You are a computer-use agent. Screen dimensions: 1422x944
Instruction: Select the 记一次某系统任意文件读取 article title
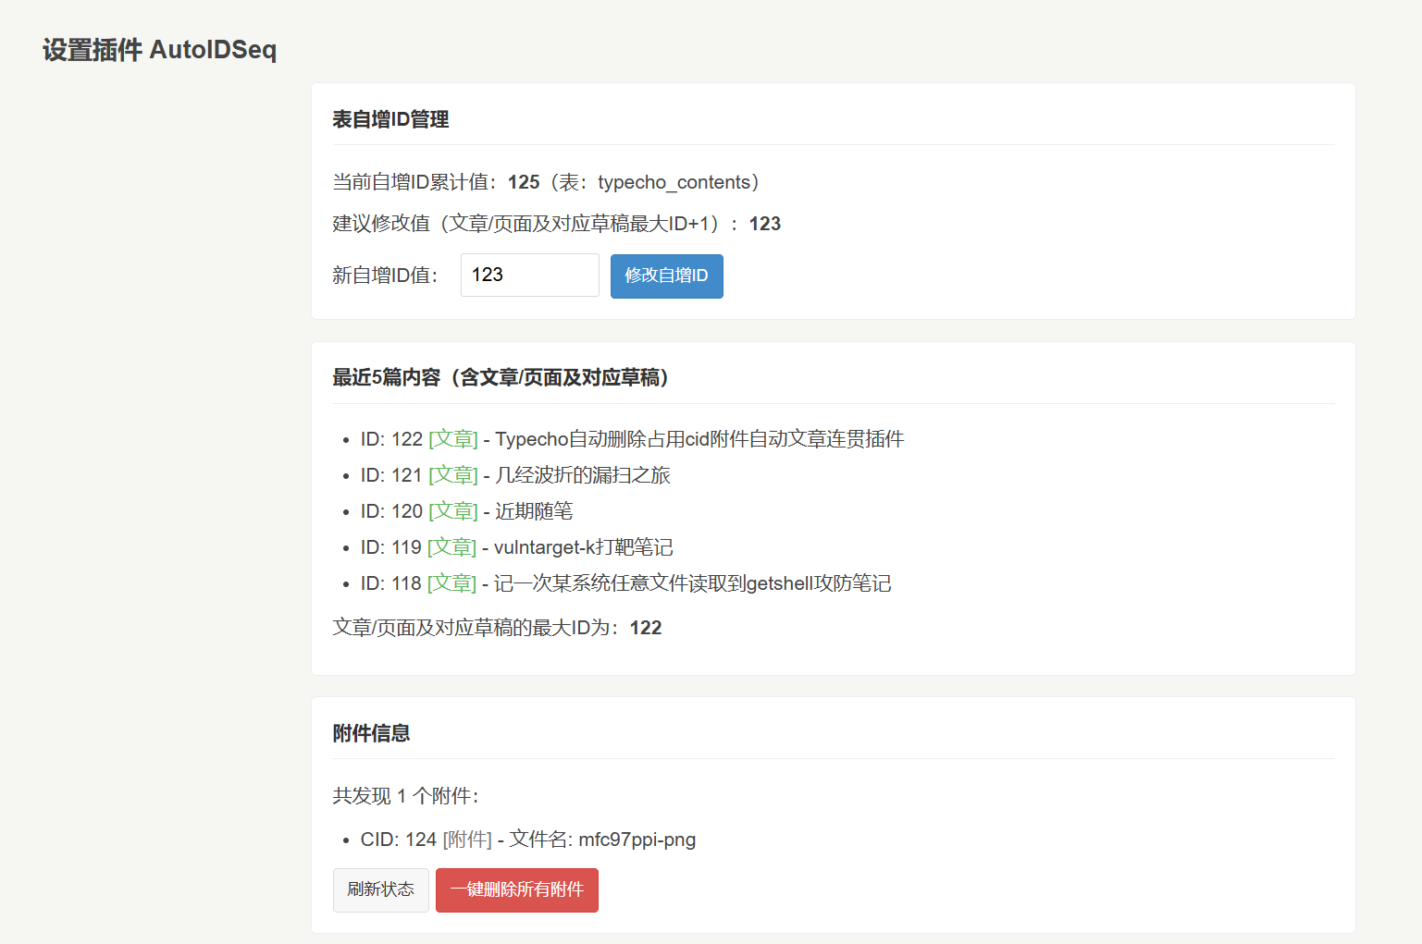coord(692,583)
